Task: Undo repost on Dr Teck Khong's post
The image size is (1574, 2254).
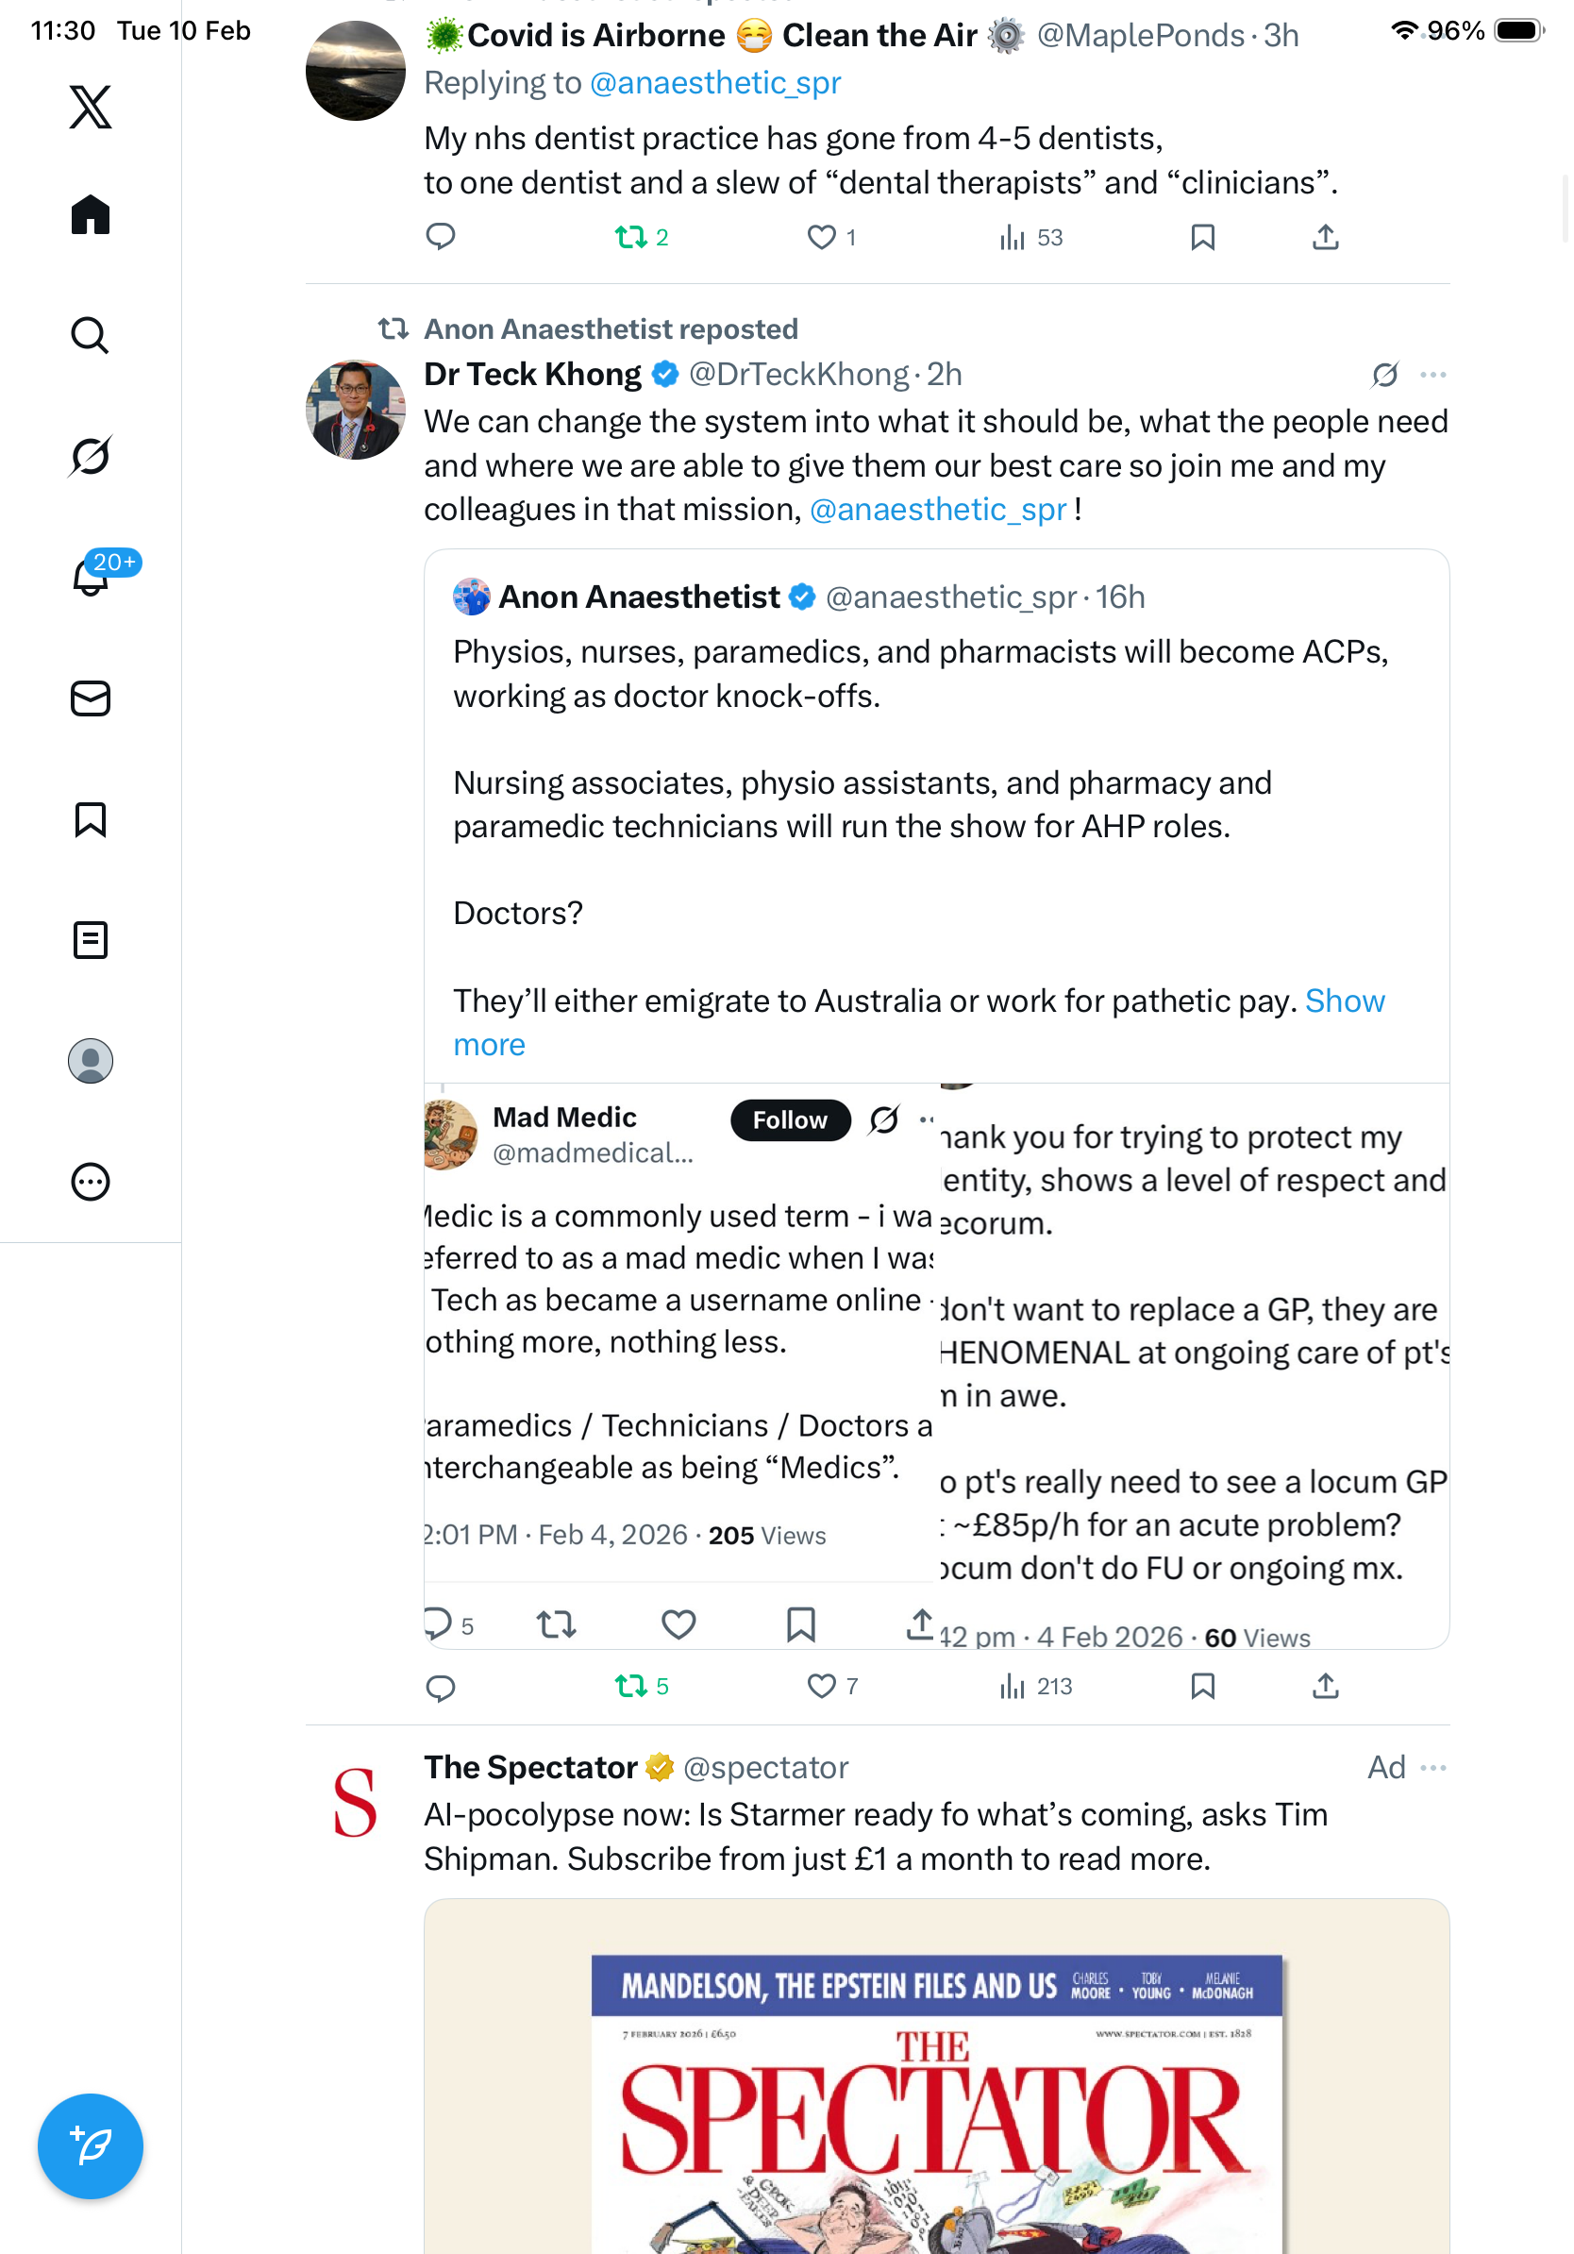Action: pyautogui.click(x=631, y=1687)
